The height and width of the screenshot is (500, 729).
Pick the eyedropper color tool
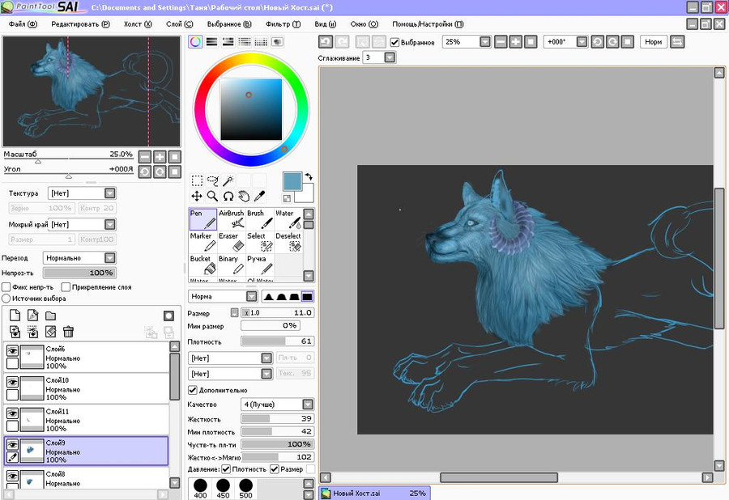[x=259, y=196]
